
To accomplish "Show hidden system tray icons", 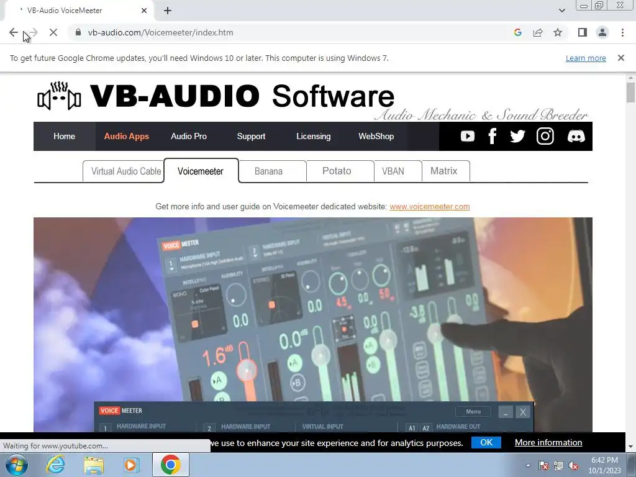I will 528,465.
